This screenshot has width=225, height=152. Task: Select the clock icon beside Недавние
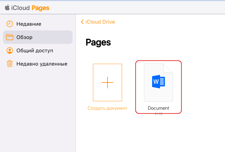point(10,24)
